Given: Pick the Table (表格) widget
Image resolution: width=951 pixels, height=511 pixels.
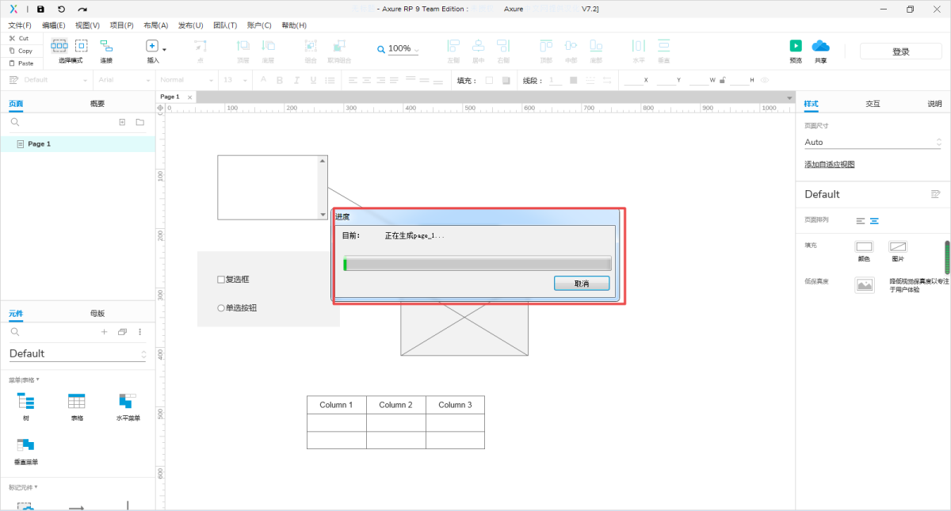Looking at the screenshot, I should coord(77,401).
